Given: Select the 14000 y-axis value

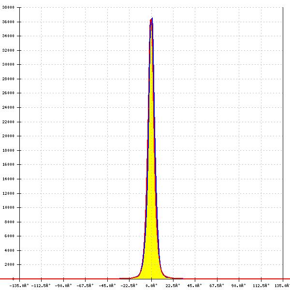Looking at the screenshot, I should (8, 179).
